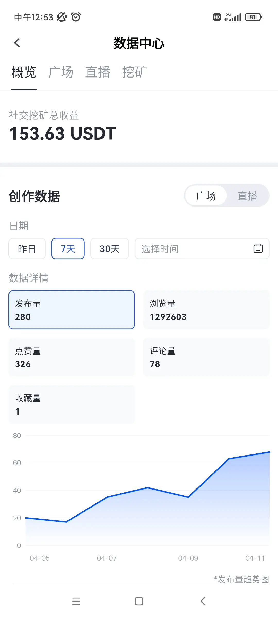Tap the Android recent apps menu icon
Viewport: 278px width, 618px height.
[x=76, y=601]
